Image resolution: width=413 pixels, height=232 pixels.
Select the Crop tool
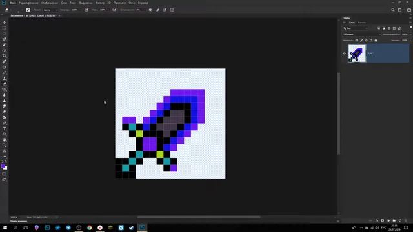(x=5, y=56)
